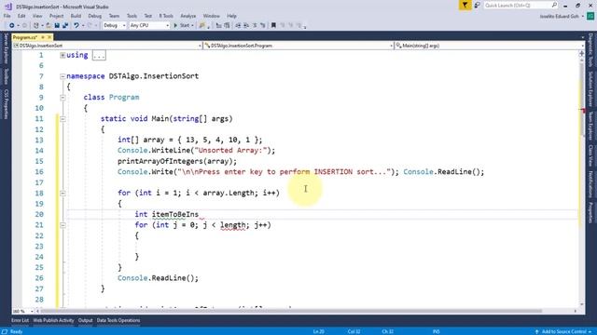Click the Ready status bar icon

(5, 331)
